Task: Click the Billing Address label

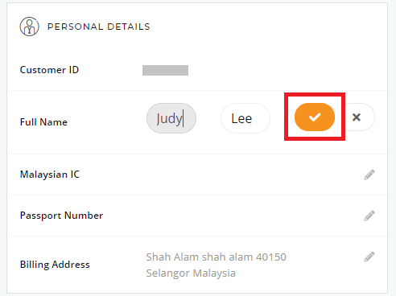Action: 55,265
